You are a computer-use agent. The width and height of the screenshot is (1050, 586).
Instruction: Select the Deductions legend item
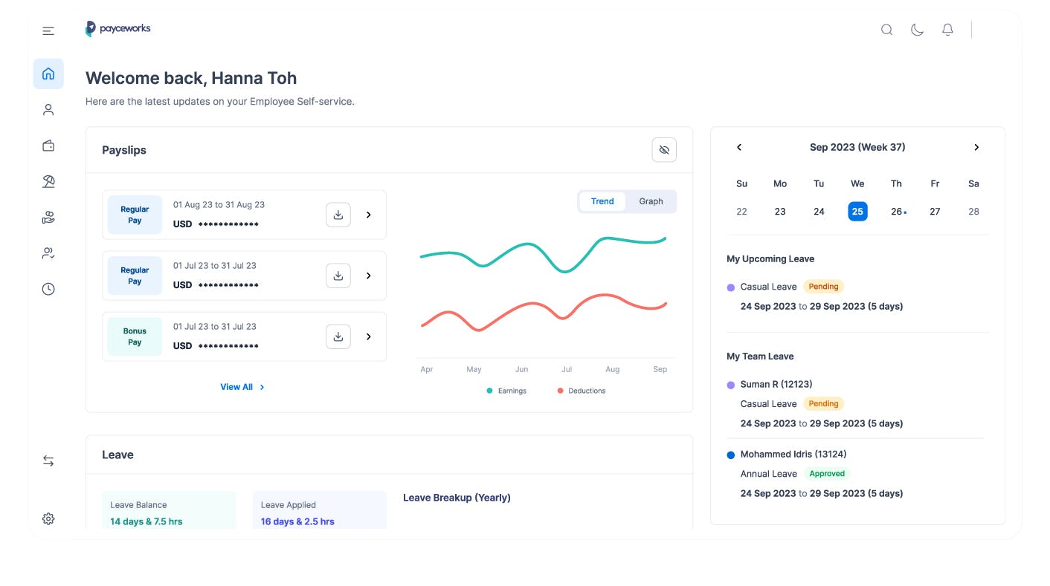point(582,391)
